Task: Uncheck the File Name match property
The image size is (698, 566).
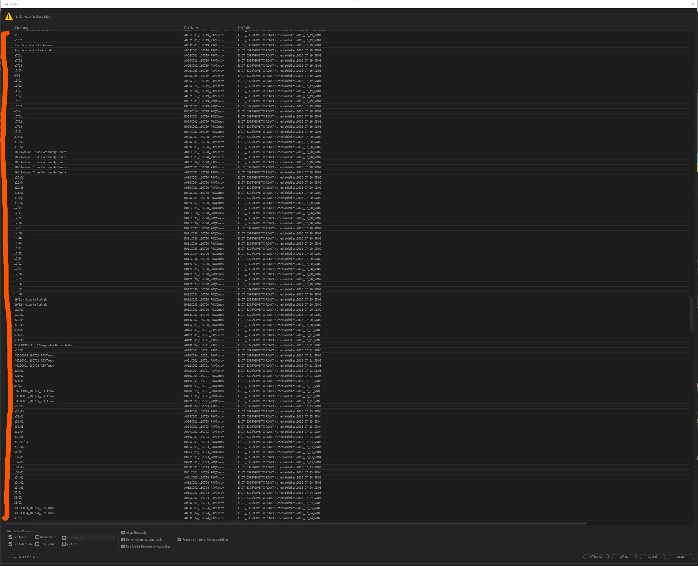Action: [10, 537]
